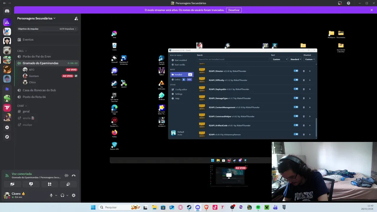Open the Standard order dropdown in streamed r2modman
Viewport: 377px width, 212px height.
(295, 59)
